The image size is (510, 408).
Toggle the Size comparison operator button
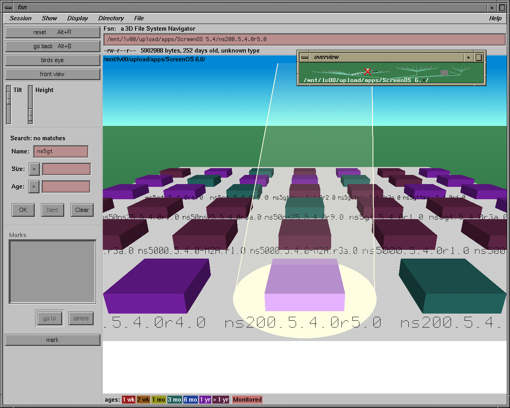(x=34, y=169)
